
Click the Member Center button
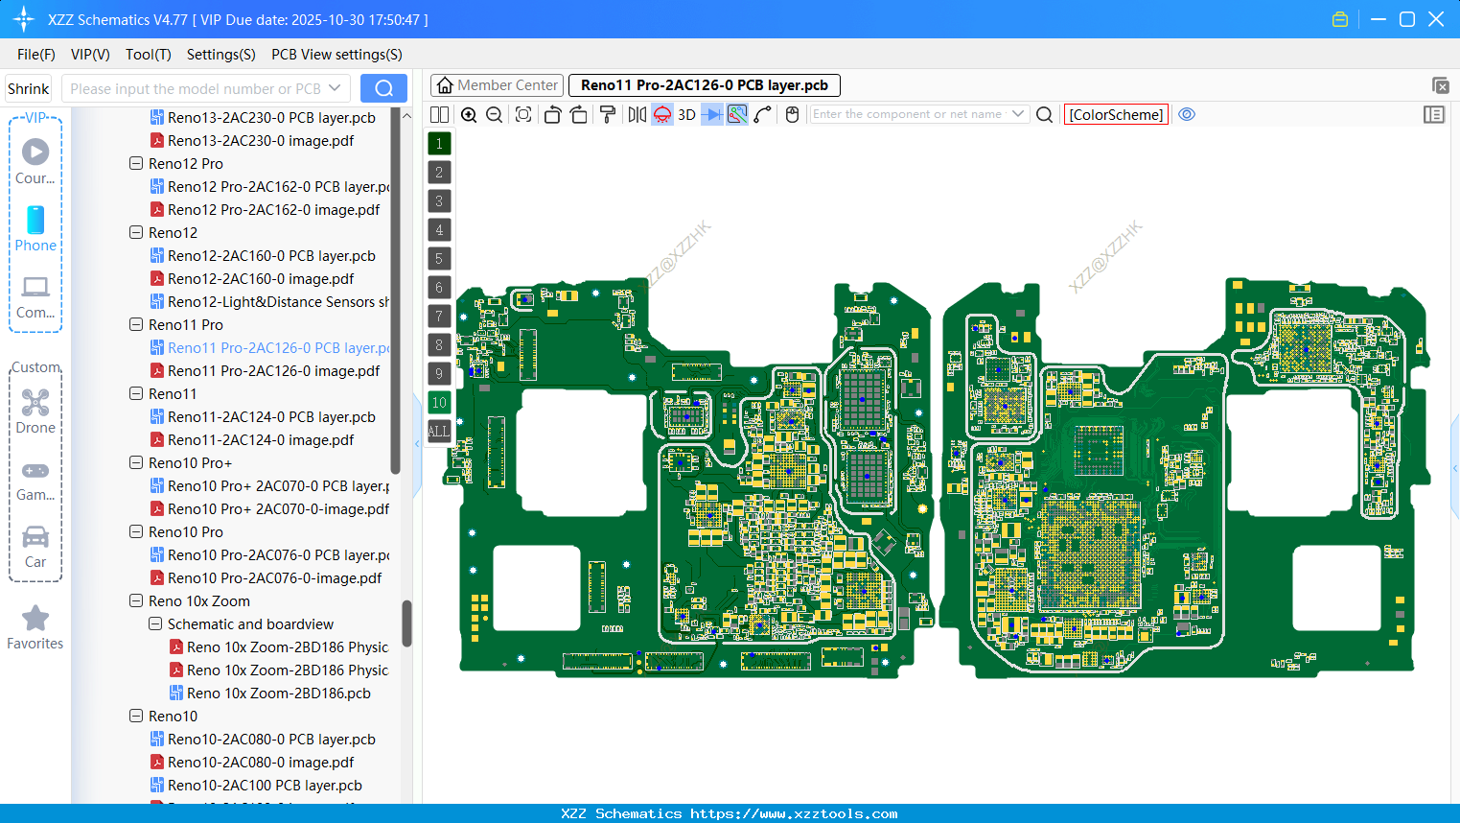coord(497,84)
